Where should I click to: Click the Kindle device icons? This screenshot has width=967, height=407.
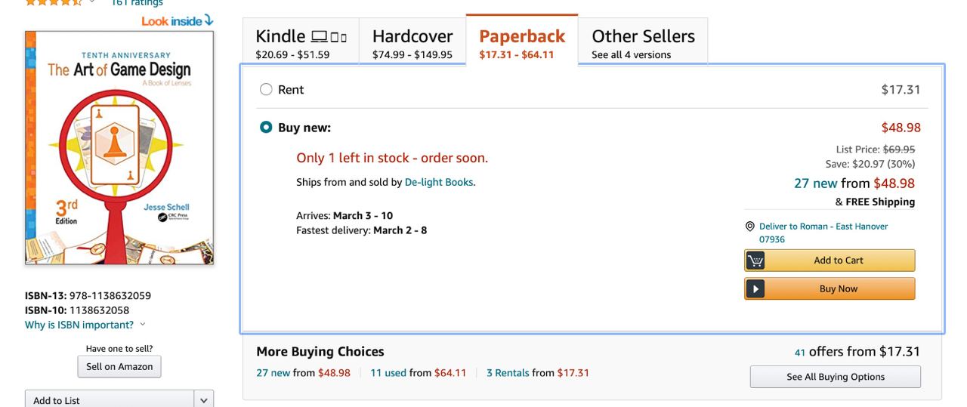[329, 37]
